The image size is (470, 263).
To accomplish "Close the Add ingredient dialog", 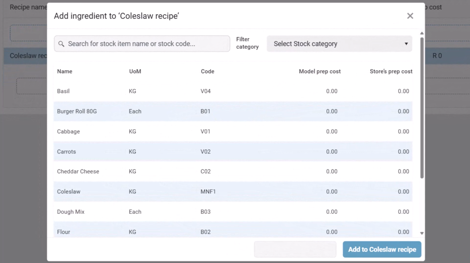I will [x=410, y=16].
